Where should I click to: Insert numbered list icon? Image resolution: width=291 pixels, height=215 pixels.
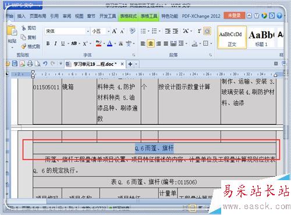[x=154, y=31]
